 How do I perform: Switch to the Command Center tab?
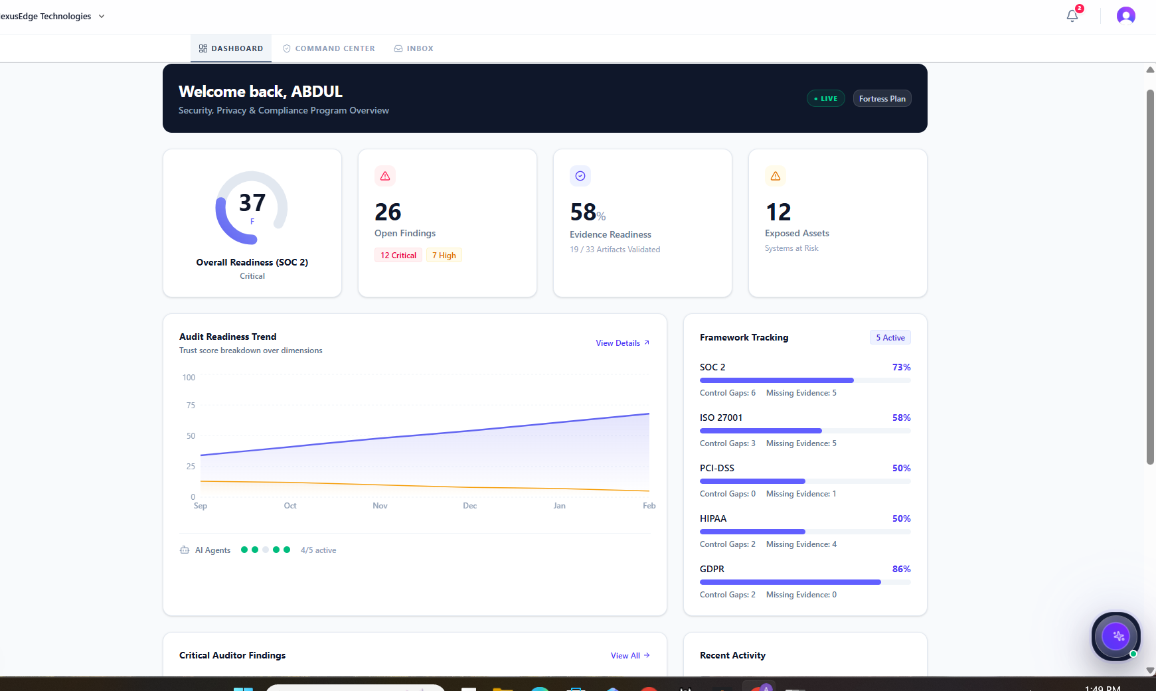(329, 48)
